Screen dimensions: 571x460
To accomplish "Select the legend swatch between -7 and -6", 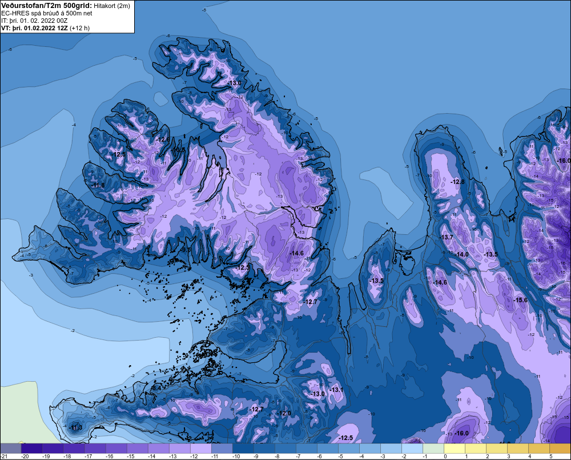I will point(306,448).
